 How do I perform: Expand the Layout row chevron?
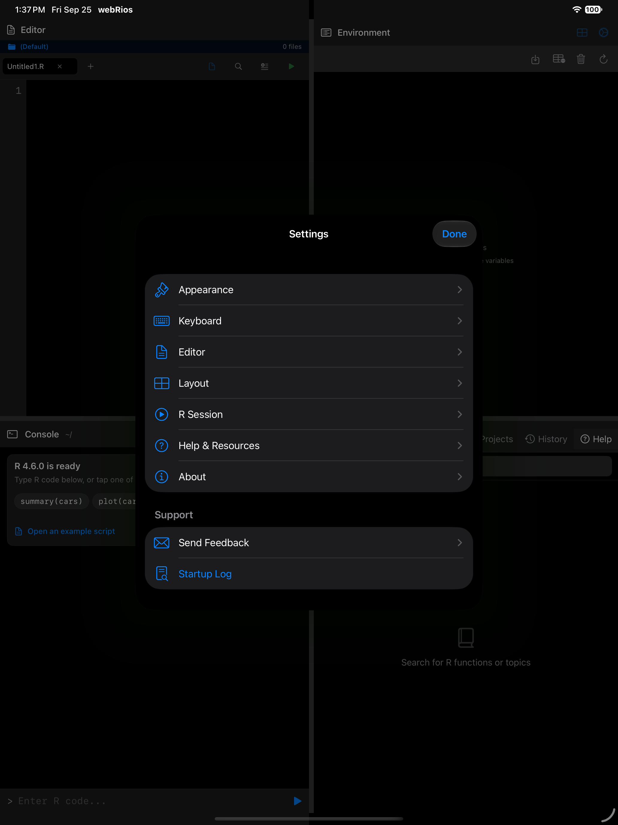tap(460, 383)
